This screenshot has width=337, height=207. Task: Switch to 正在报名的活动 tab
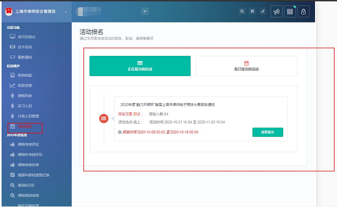point(140,66)
